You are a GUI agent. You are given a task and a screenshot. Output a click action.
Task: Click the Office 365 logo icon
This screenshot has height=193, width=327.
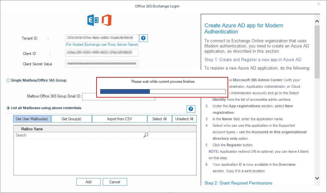pyautogui.click(x=107, y=20)
